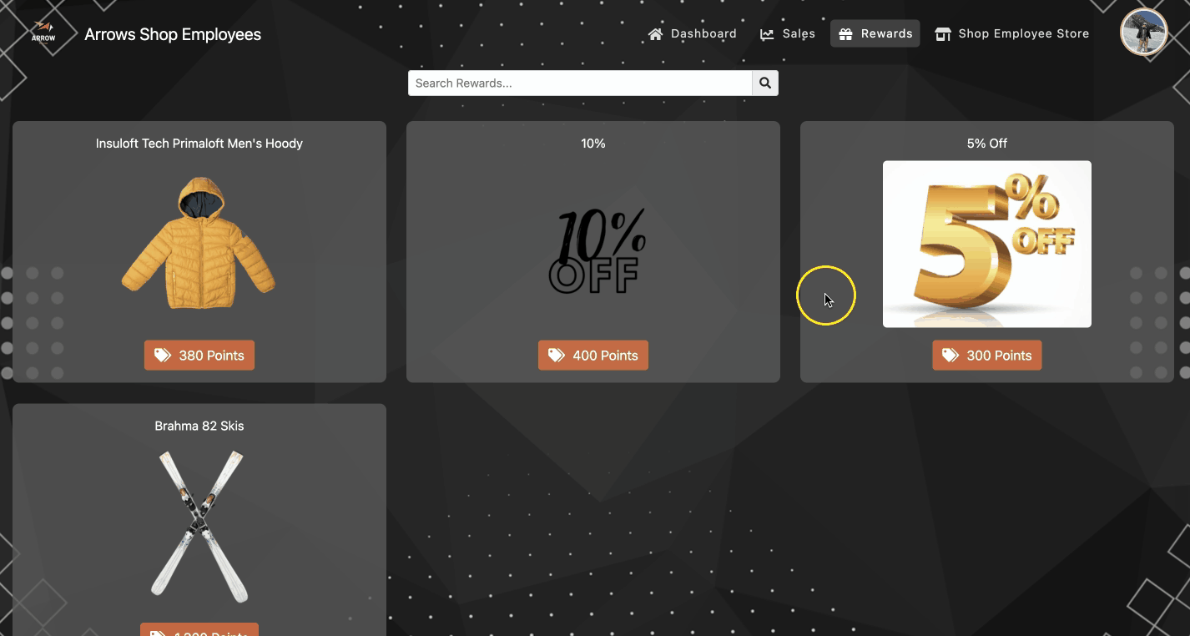Image resolution: width=1190 pixels, height=636 pixels.
Task: Click the Arrow logo icon
Action: (43, 32)
